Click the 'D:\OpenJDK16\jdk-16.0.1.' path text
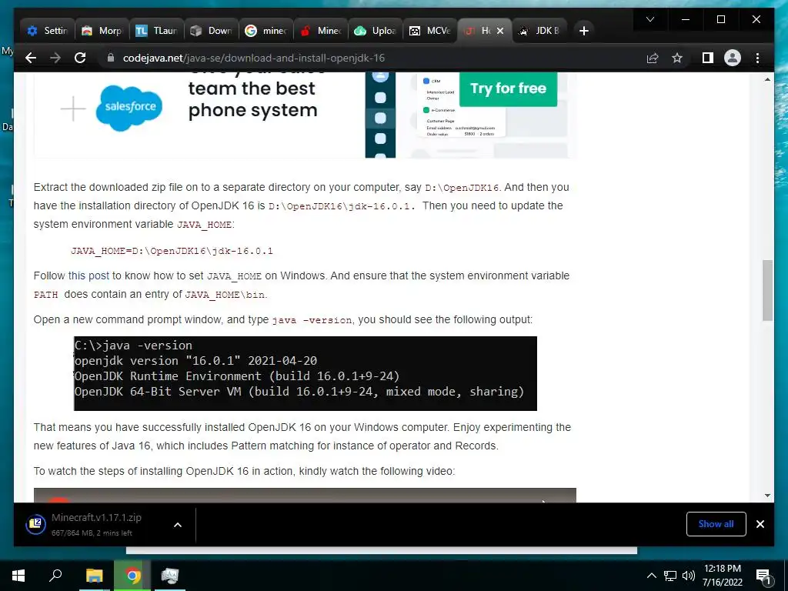 coord(341,206)
